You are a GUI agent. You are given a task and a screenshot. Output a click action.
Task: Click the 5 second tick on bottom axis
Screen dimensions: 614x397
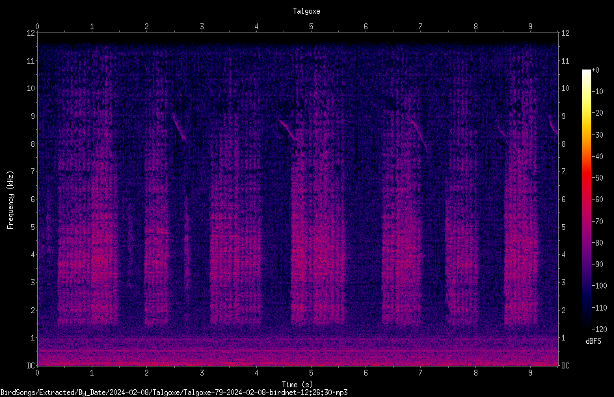(311, 373)
